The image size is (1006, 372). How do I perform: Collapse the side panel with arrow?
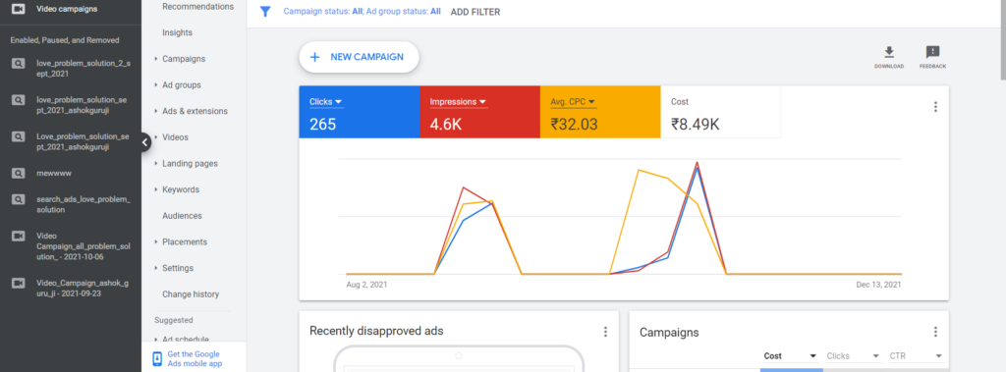[x=145, y=142]
